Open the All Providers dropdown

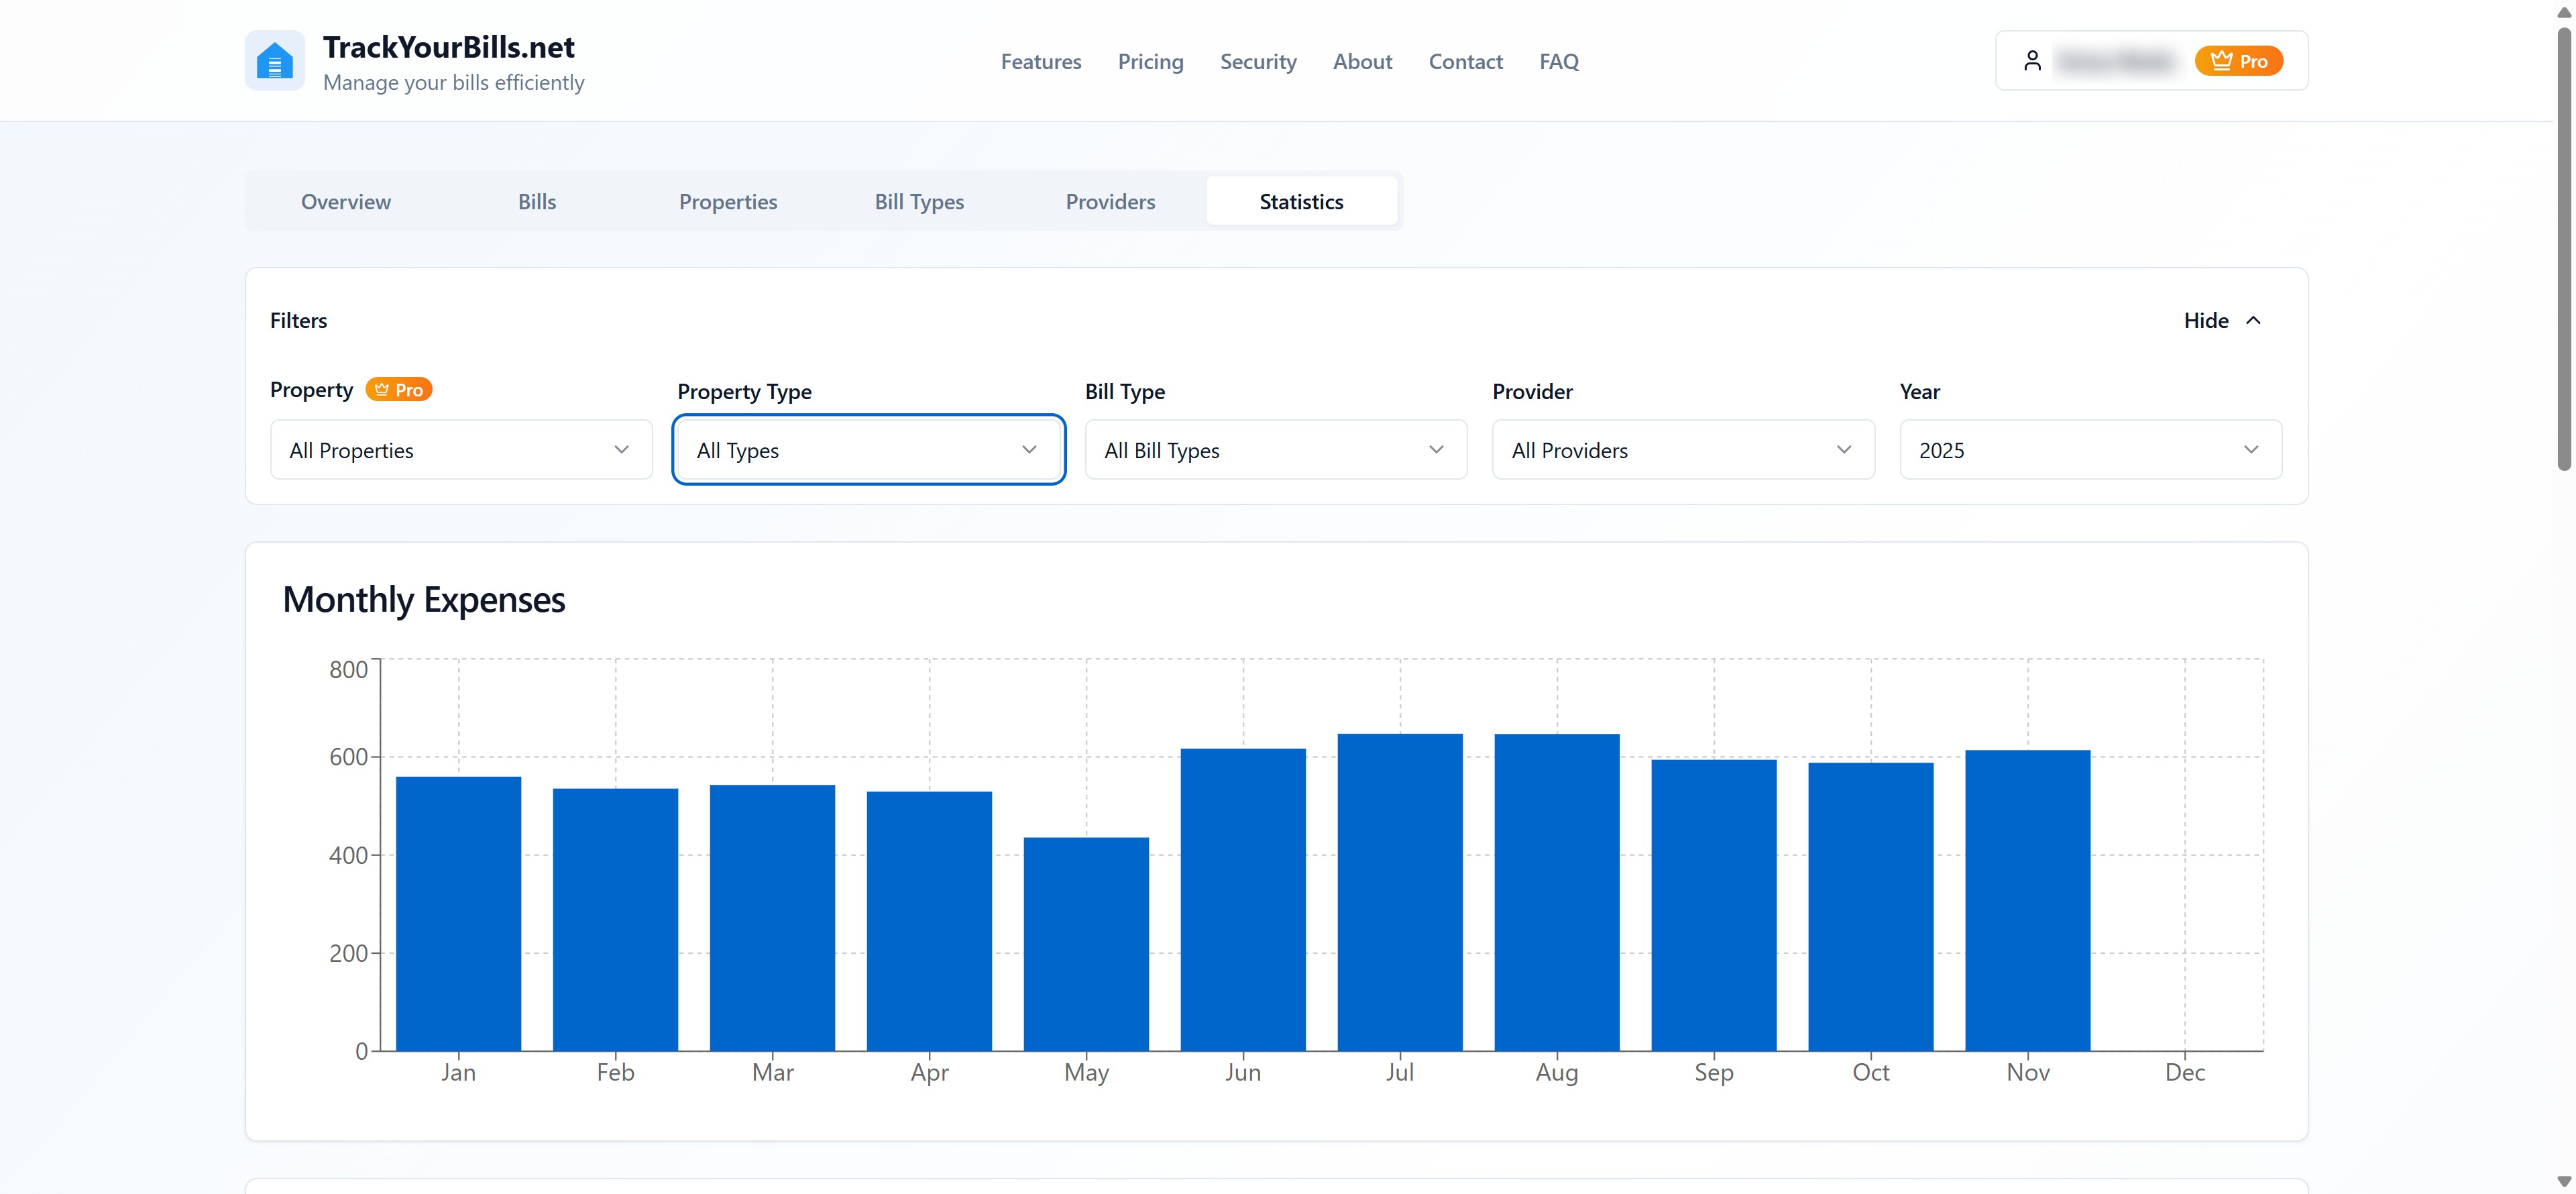pyautogui.click(x=1683, y=450)
